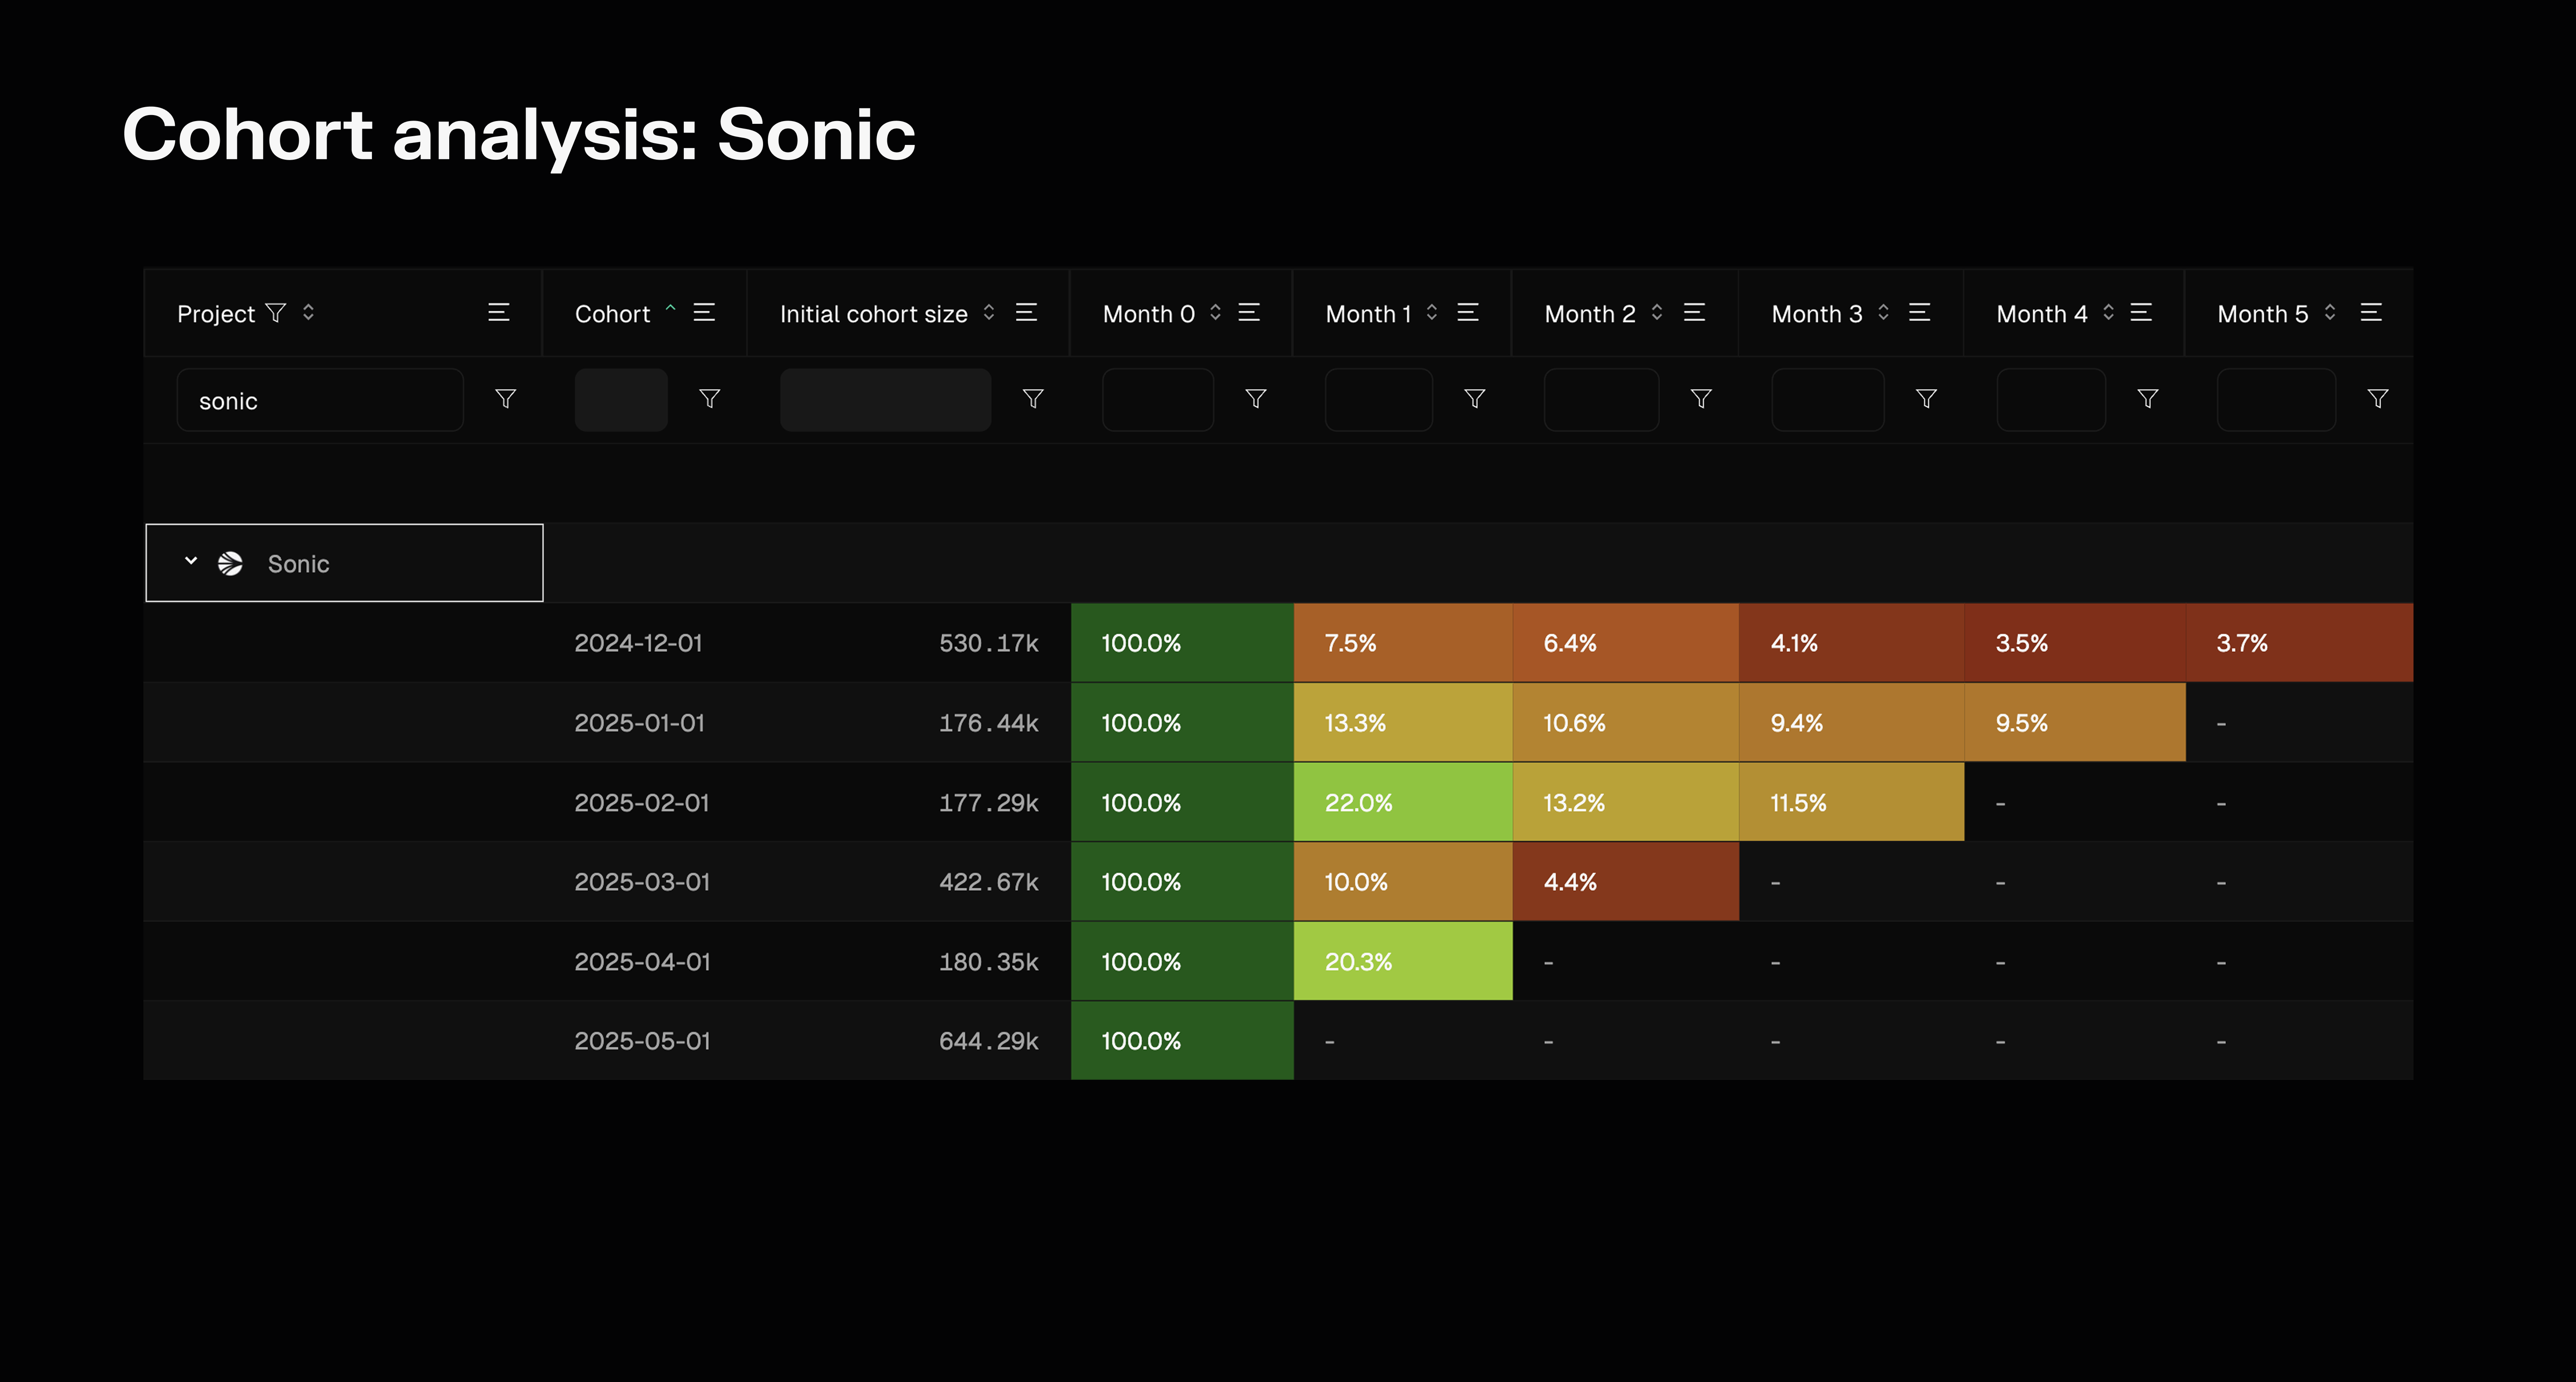Click the filter funnel under Month 5

pyautogui.click(x=2378, y=399)
